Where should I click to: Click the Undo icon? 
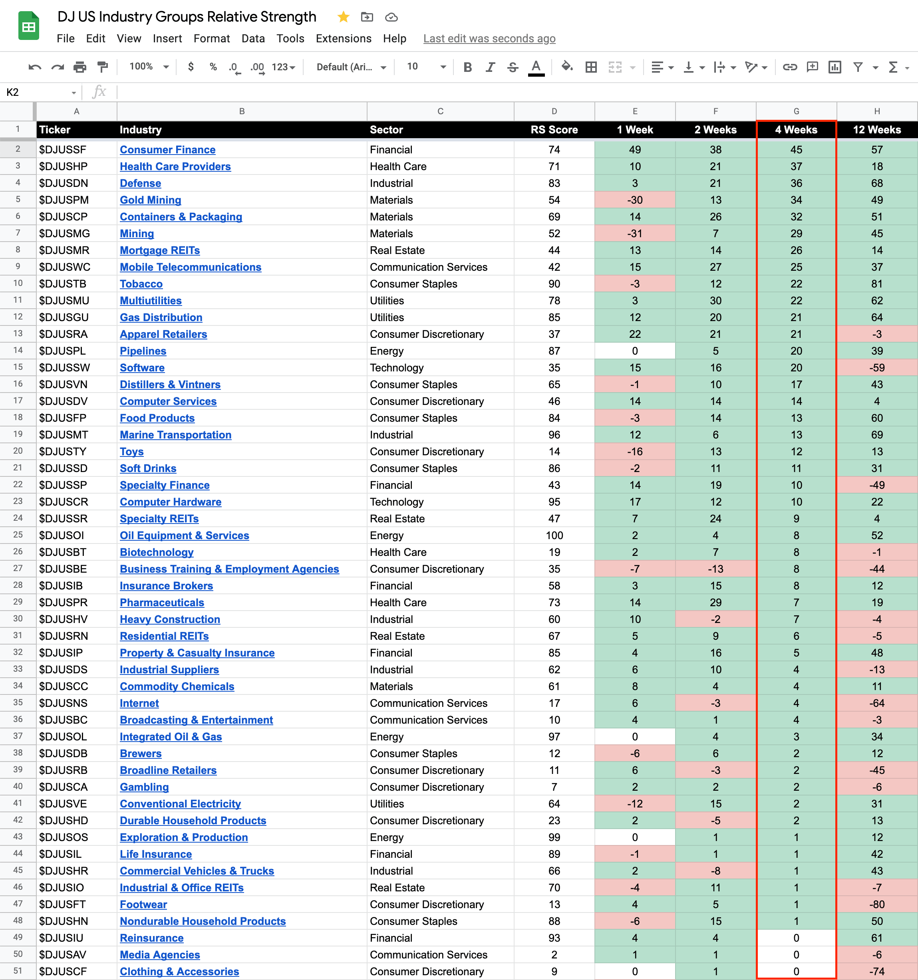pyautogui.click(x=34, y=67)
